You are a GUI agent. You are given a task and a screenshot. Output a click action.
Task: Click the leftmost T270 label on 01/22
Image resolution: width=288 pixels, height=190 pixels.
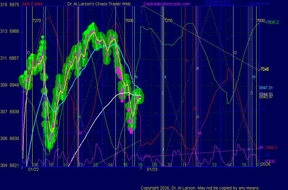tap(37, 20)
